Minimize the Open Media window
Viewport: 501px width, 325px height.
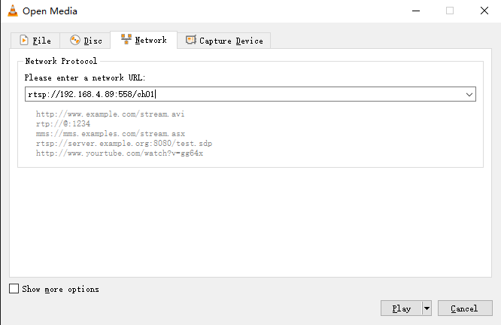(416, 11)
